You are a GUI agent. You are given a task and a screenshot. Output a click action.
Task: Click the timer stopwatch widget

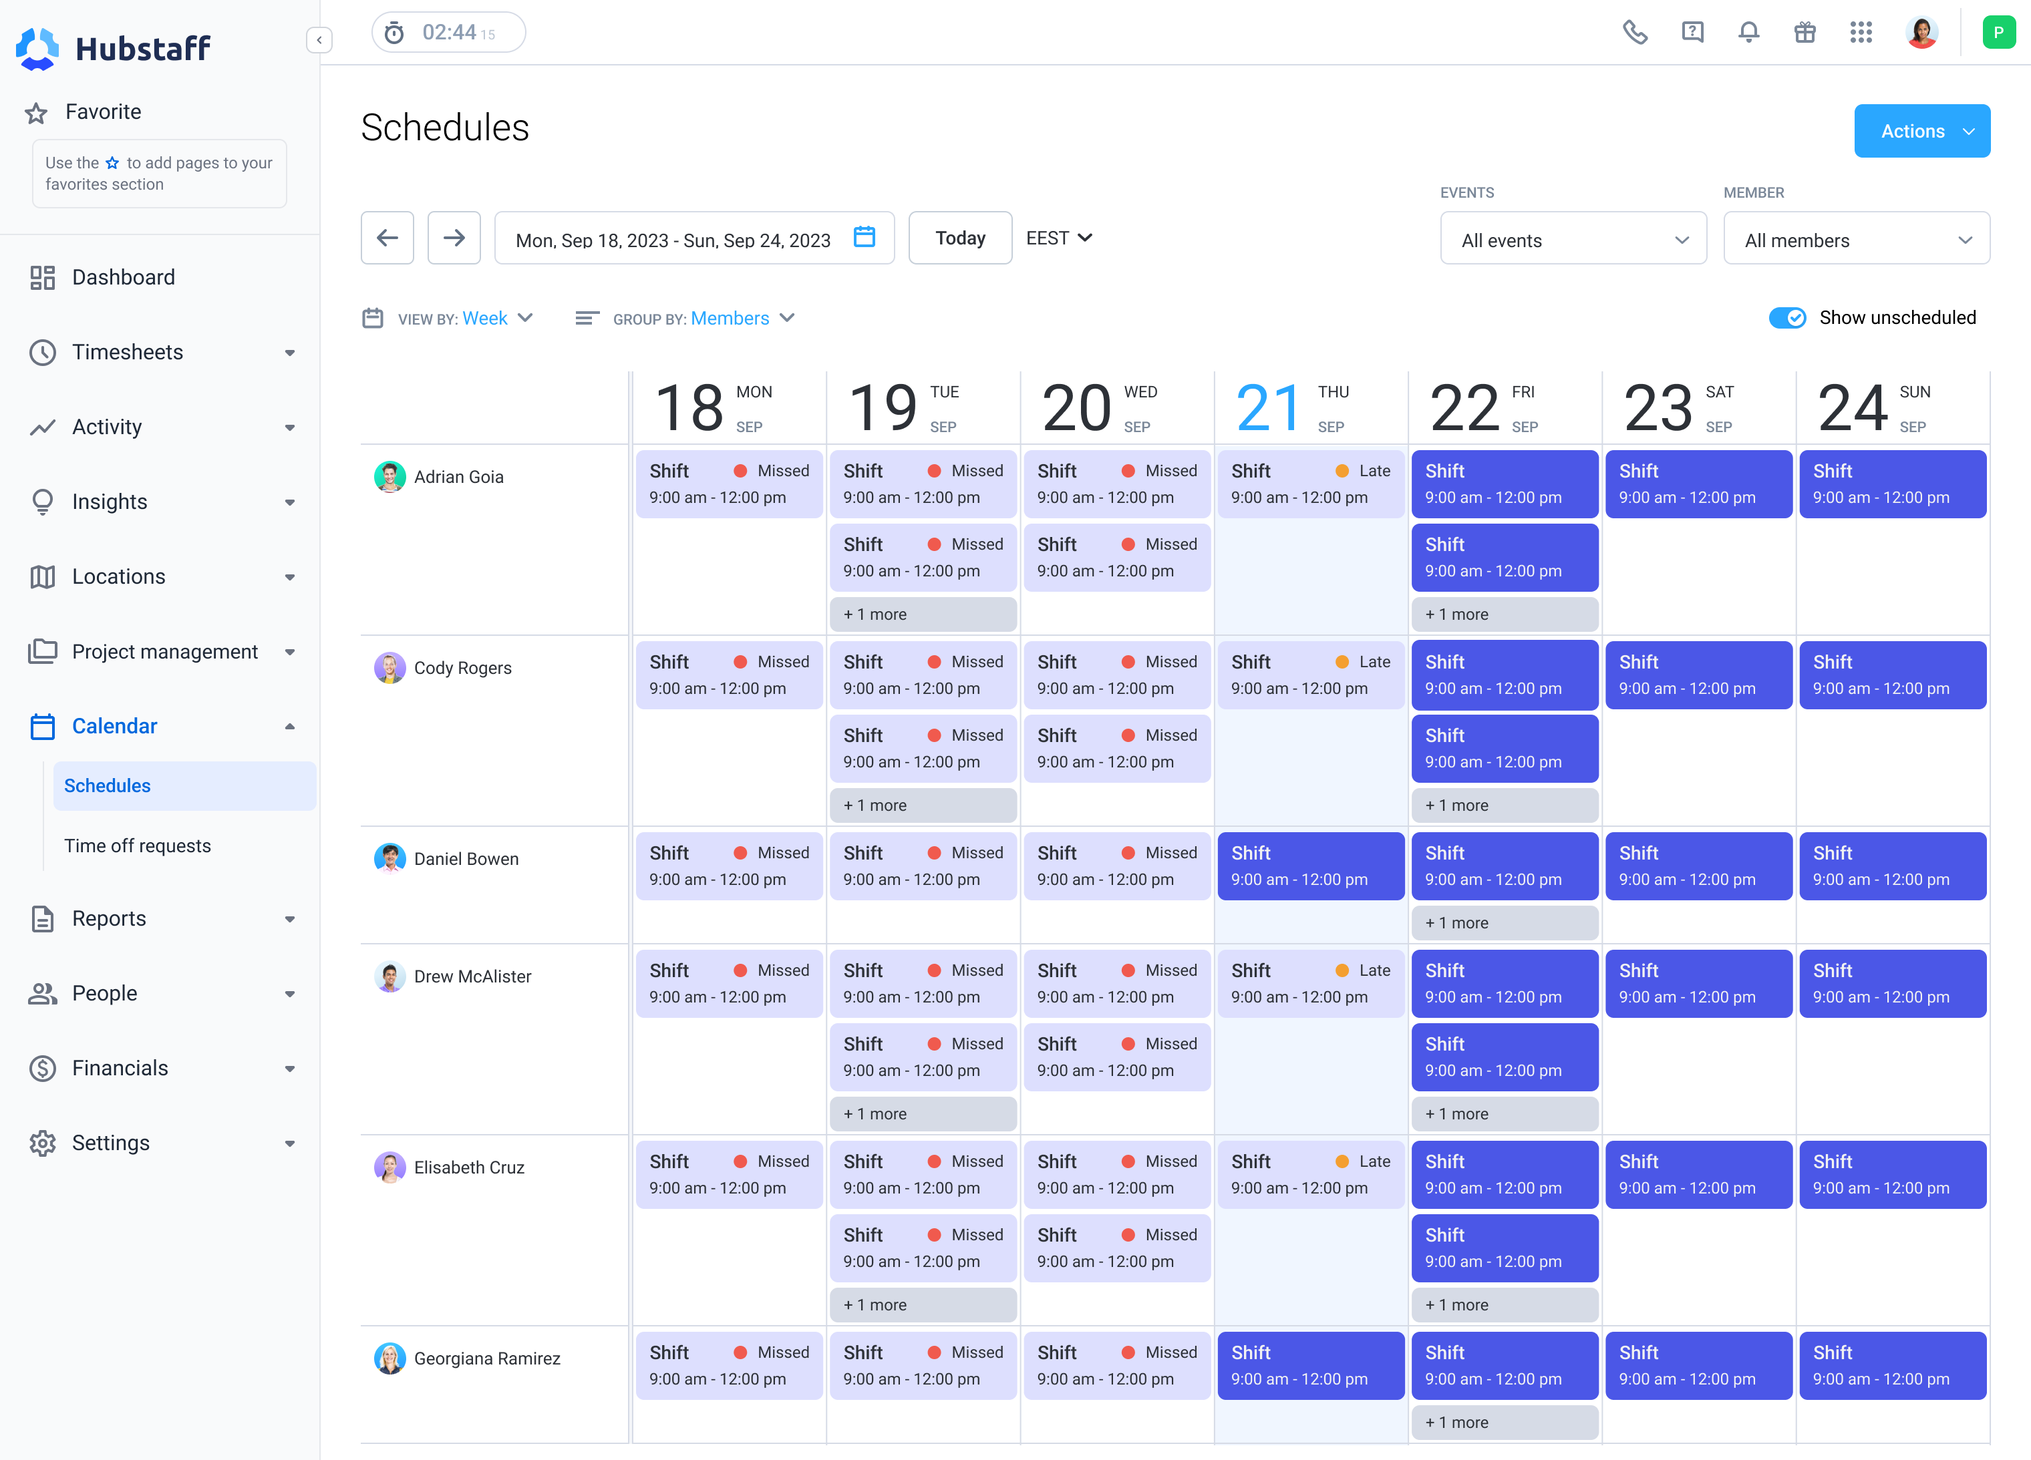[x=448, y=33]
